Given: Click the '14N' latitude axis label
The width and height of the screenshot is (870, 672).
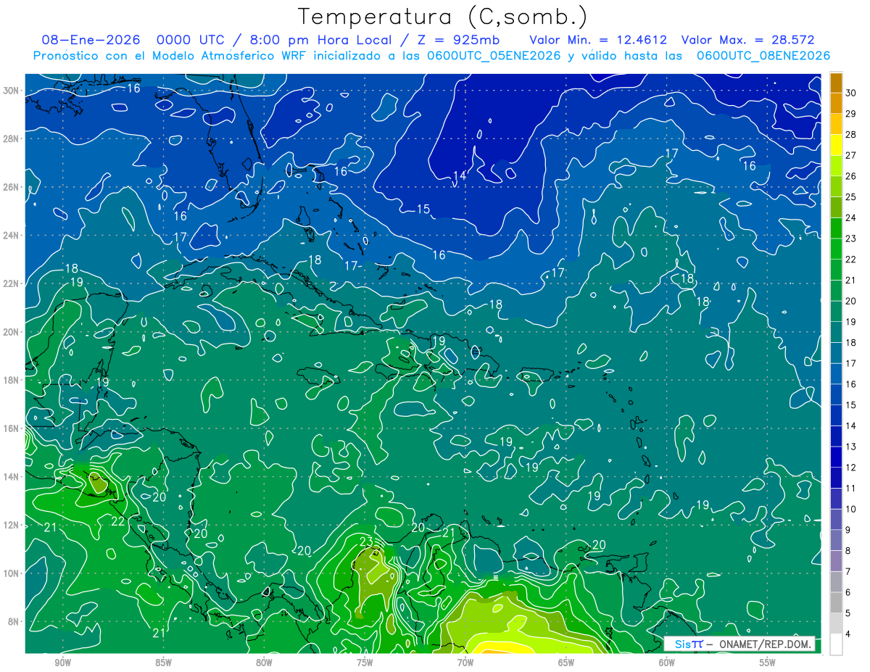Looking at the screenshot, I should [x=12, y=477].
